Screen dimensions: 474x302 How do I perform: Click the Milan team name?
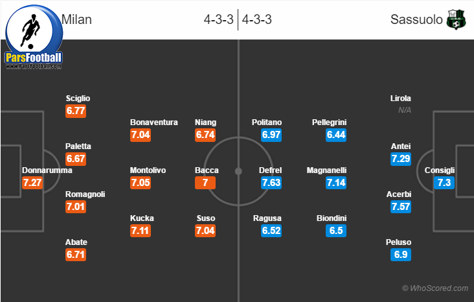click(76, 19)
